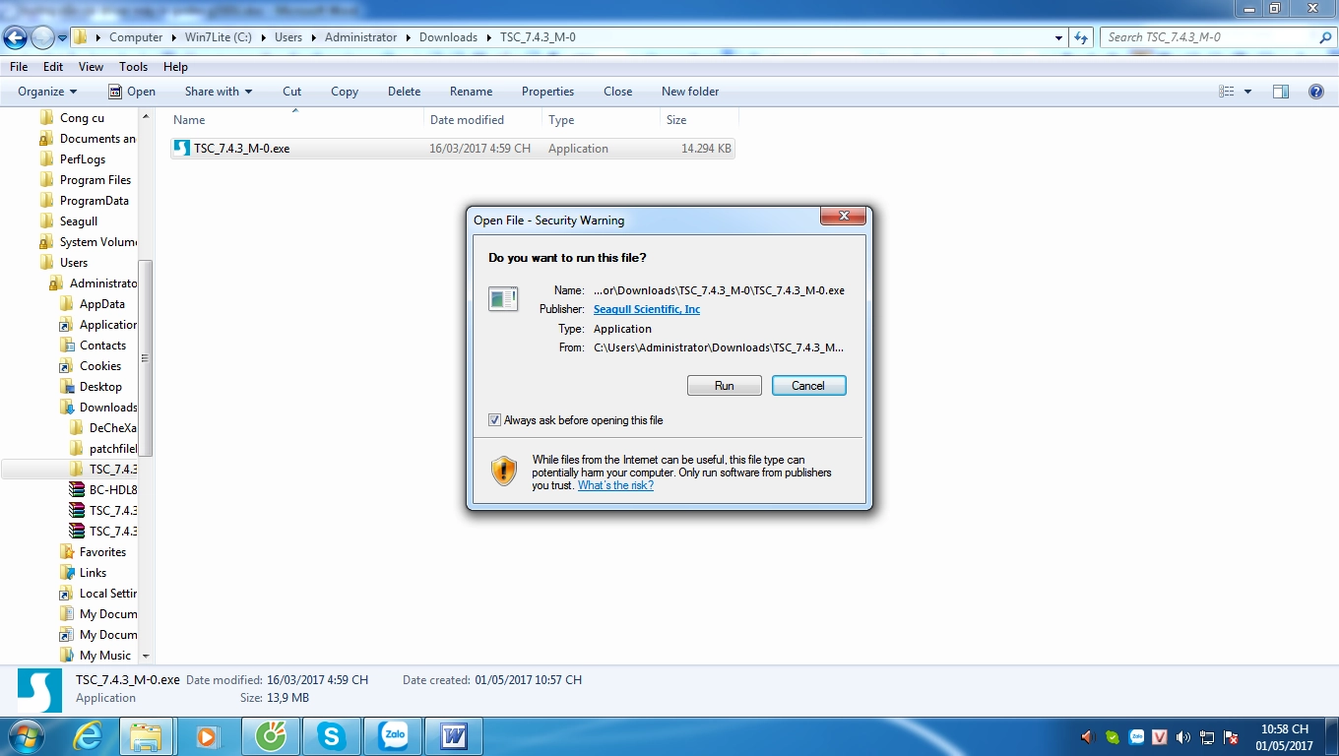1339x756 pixels.
Task: Click the Close toolbar command
Action: pos(618,92)
